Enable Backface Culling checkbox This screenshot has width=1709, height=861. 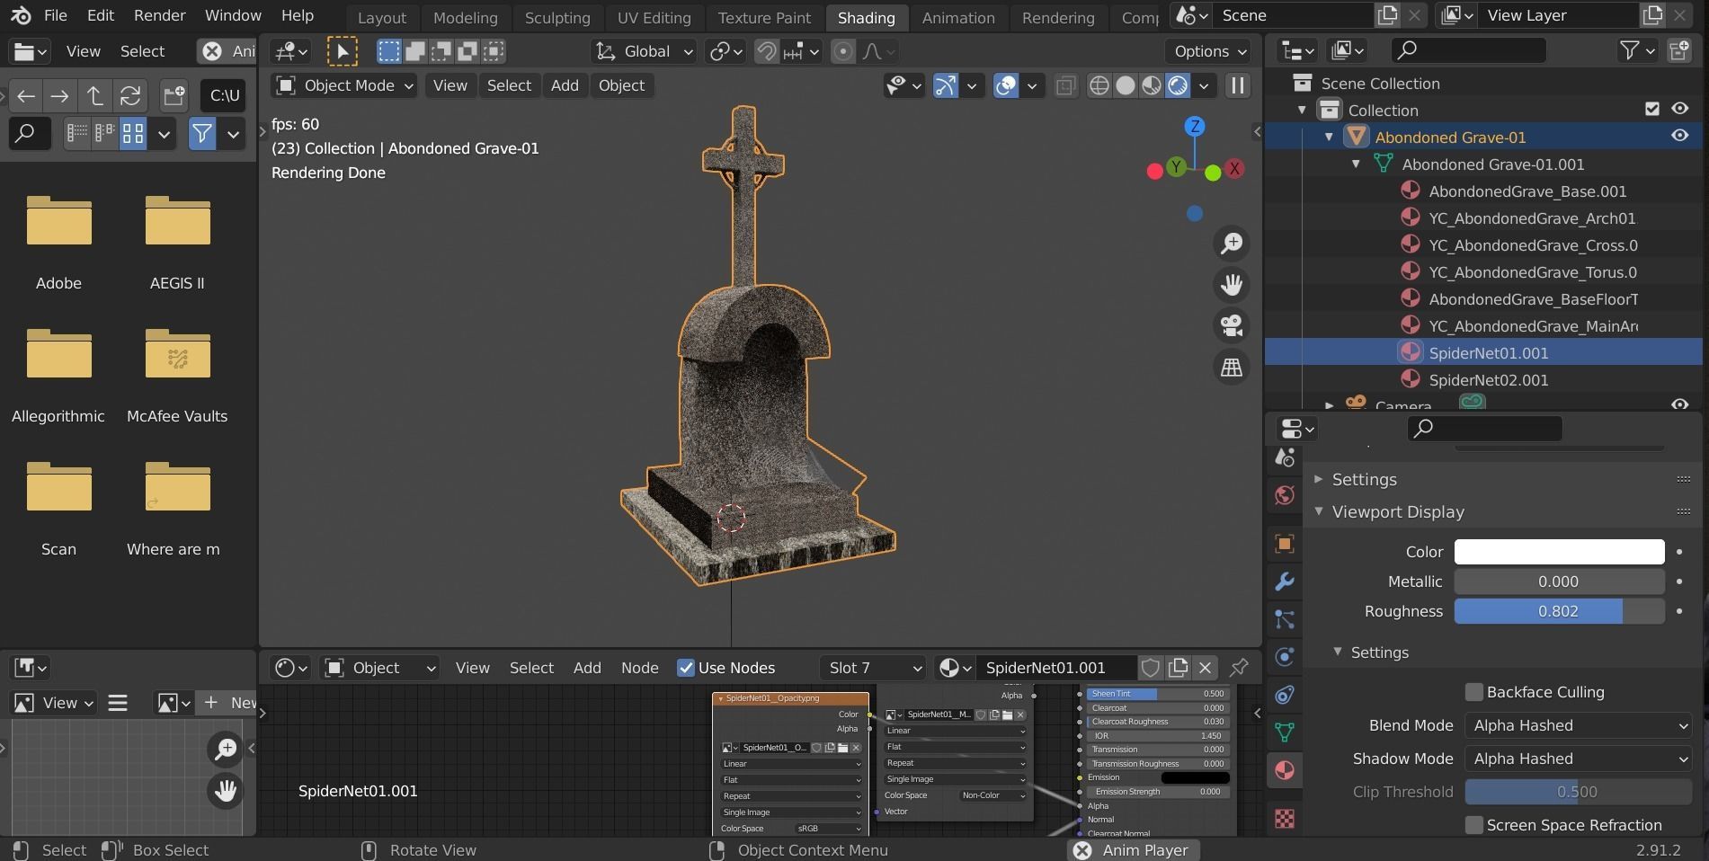click(x=1473, y=692)
